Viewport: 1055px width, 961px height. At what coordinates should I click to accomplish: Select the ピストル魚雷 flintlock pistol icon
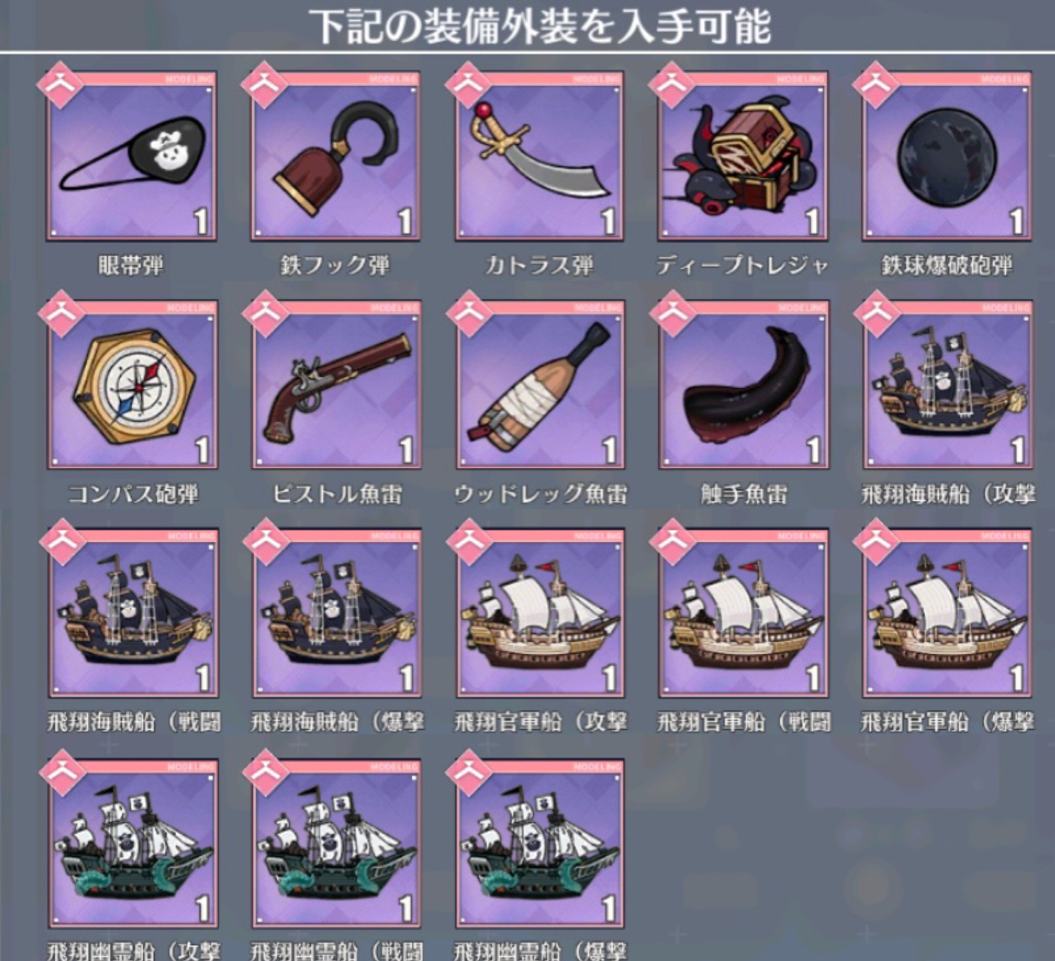(x=336, y=385)
